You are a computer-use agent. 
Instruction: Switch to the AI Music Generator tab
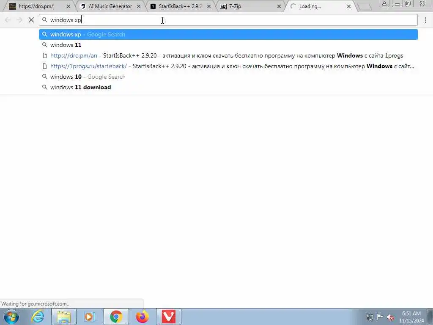coord(110,6)
